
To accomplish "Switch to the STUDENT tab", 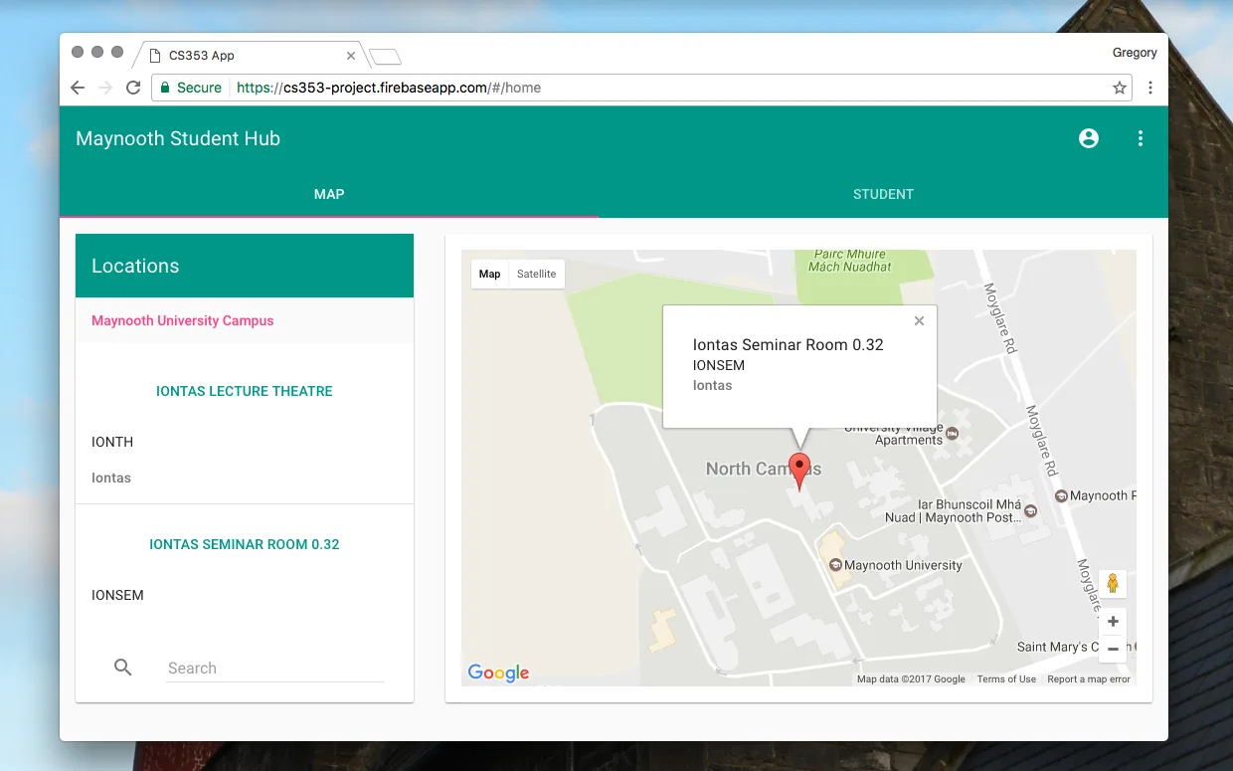I will pyautogui.click(x=883, y=194).
